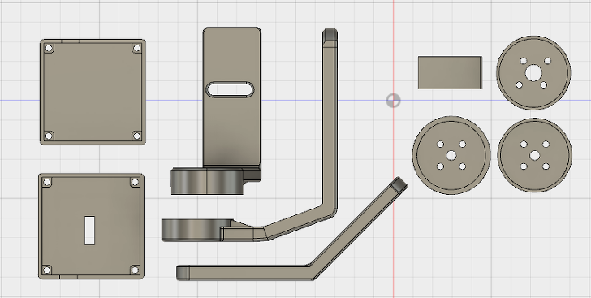Click the large center hole of the upper wheel

533,73
